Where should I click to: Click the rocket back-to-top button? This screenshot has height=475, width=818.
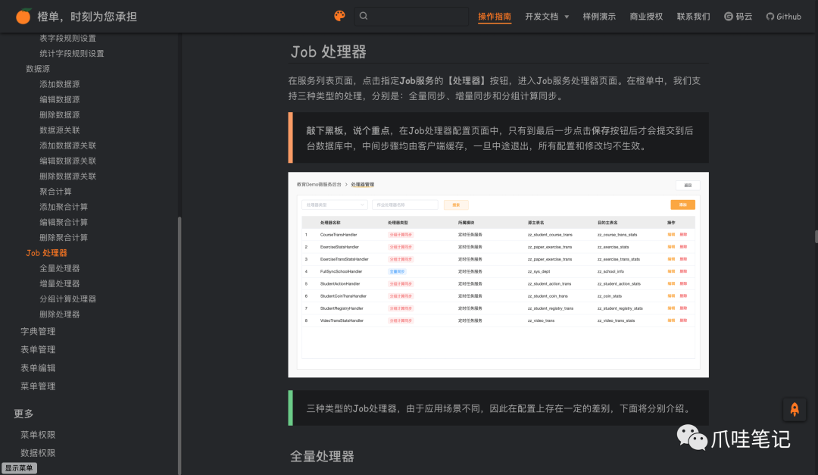pyautogui.click(x=795, y=409)
